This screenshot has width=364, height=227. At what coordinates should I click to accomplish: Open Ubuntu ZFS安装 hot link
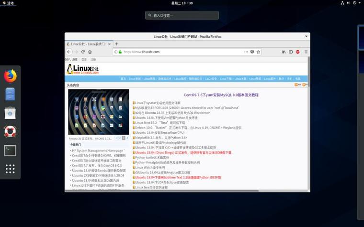[98, 175]
